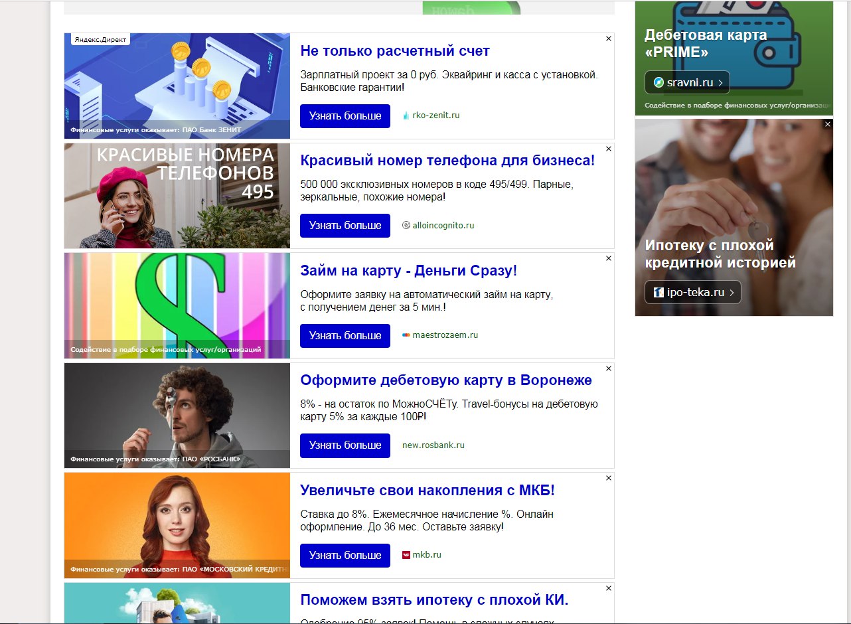Follow the new.rosbank.ru domain link

tap(433, 445)
